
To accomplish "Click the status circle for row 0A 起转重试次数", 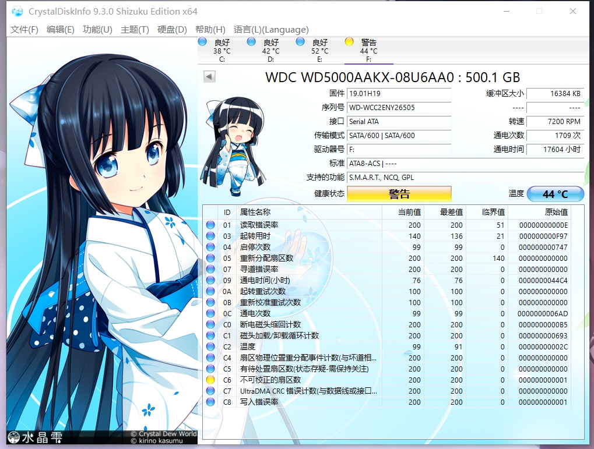I will [210, 291].
